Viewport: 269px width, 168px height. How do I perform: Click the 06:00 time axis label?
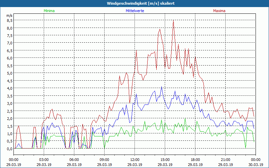pyautogui.click(x=74, y=160)
